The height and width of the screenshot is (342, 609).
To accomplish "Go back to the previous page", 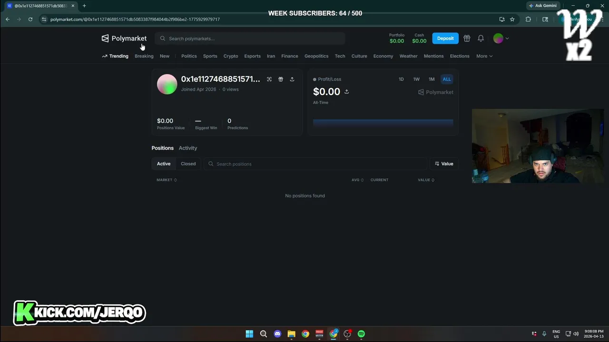I will click(8, 19).
